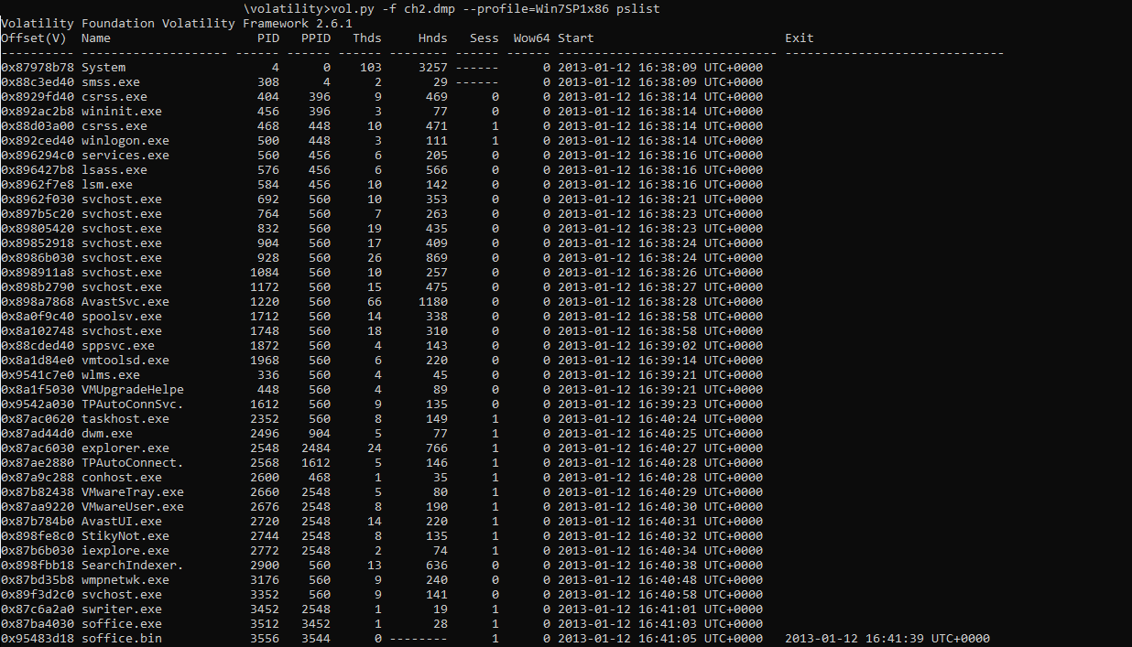Click the PPID column header
This screenshot has width=1132, height=647.
click(x=315, y=38)
